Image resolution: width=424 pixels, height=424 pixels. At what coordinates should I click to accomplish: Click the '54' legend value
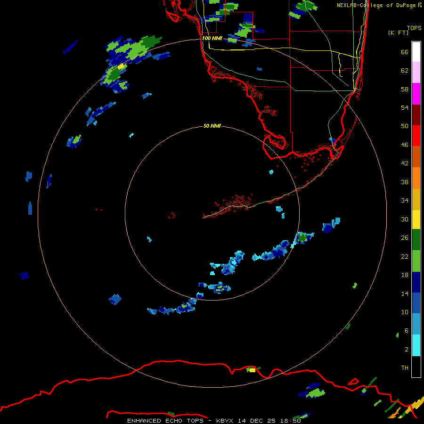click(405, 107)
